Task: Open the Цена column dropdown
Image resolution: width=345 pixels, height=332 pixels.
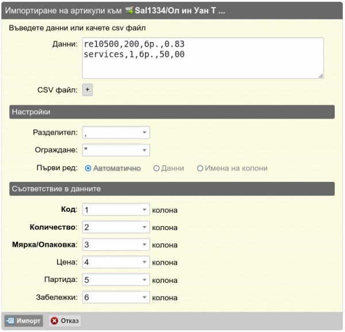Action: click(x=116, y=262)
